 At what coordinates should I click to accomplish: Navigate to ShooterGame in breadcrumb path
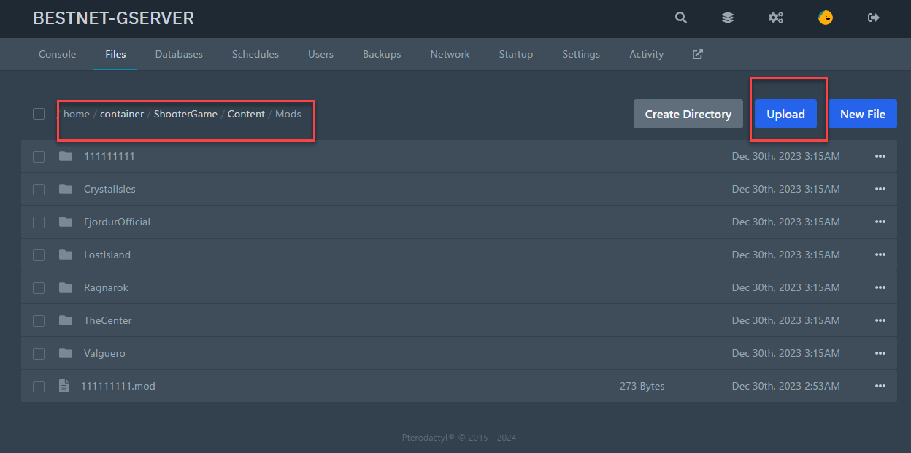[x=185, y=114]
